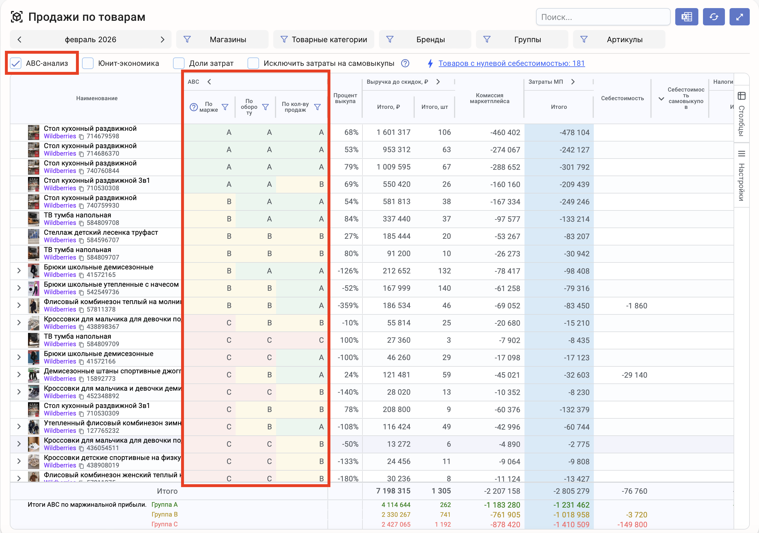Collapse the ABC column group chevron

coord(209,82)
